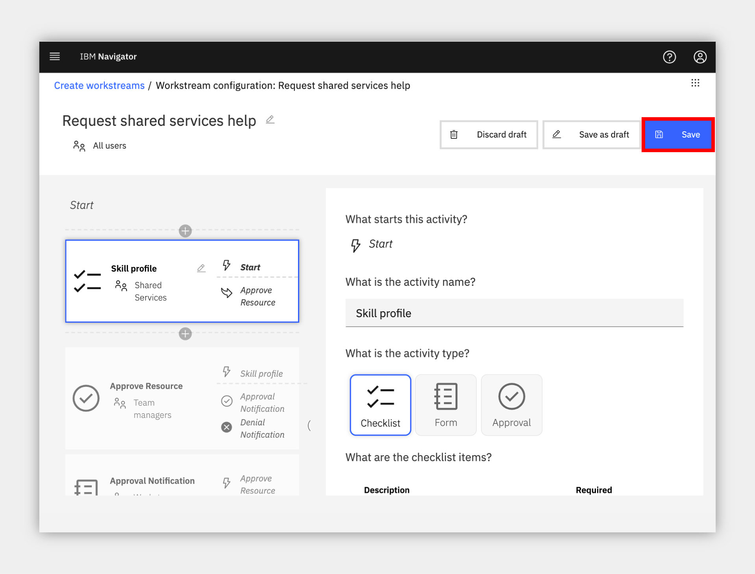Click the Save button text

point(691,134)
